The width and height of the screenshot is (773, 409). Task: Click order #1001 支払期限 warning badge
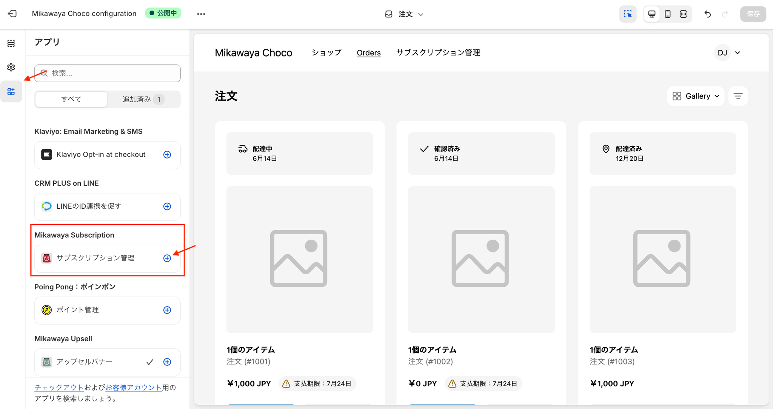click(317, 384)
